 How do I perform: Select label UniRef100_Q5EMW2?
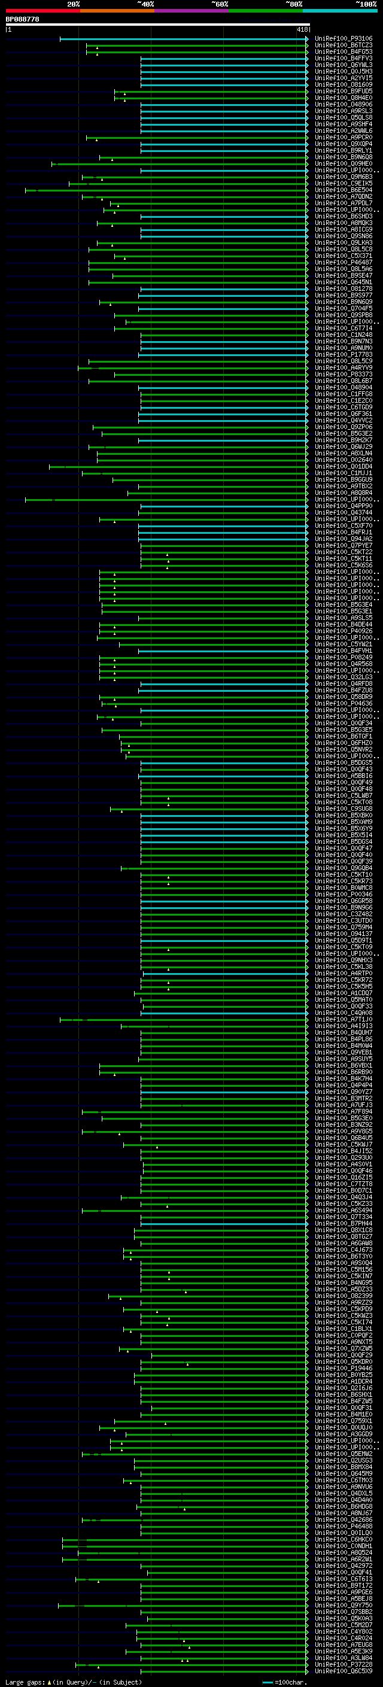tap(344, 1454)
